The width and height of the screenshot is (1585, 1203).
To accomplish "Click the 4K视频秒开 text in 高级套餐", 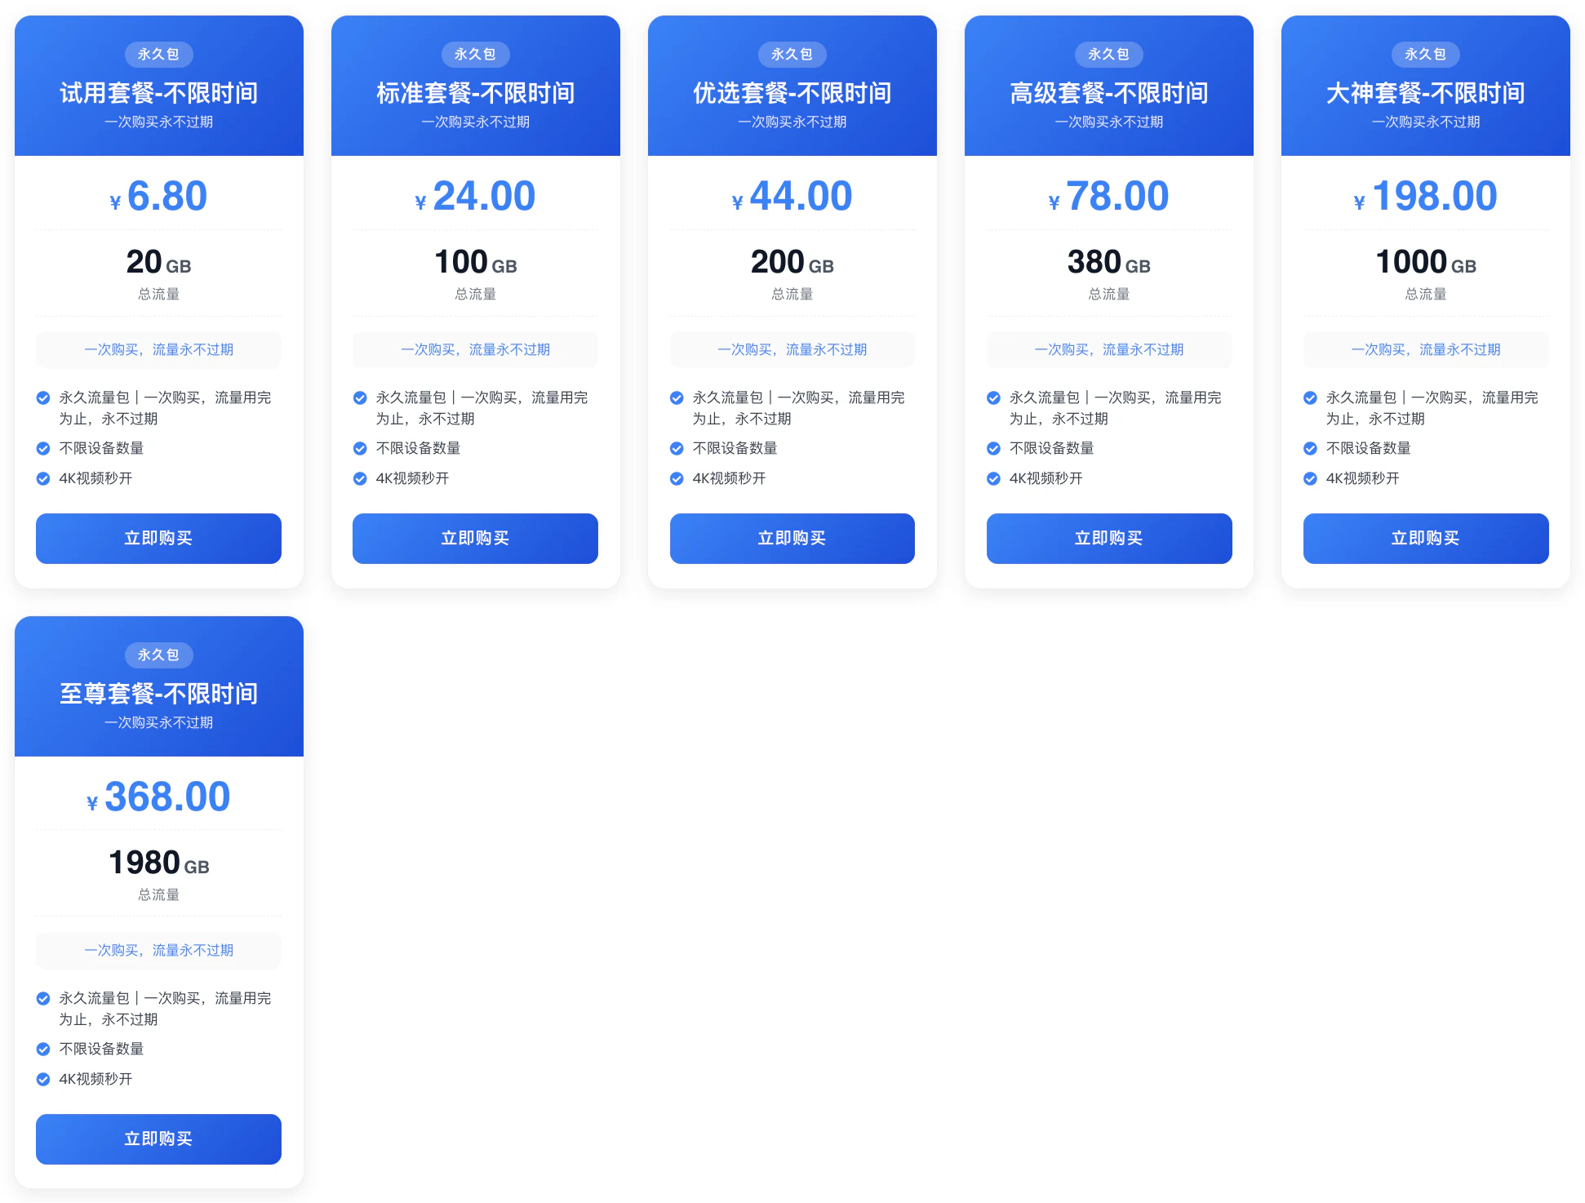I will point(1046,478).
